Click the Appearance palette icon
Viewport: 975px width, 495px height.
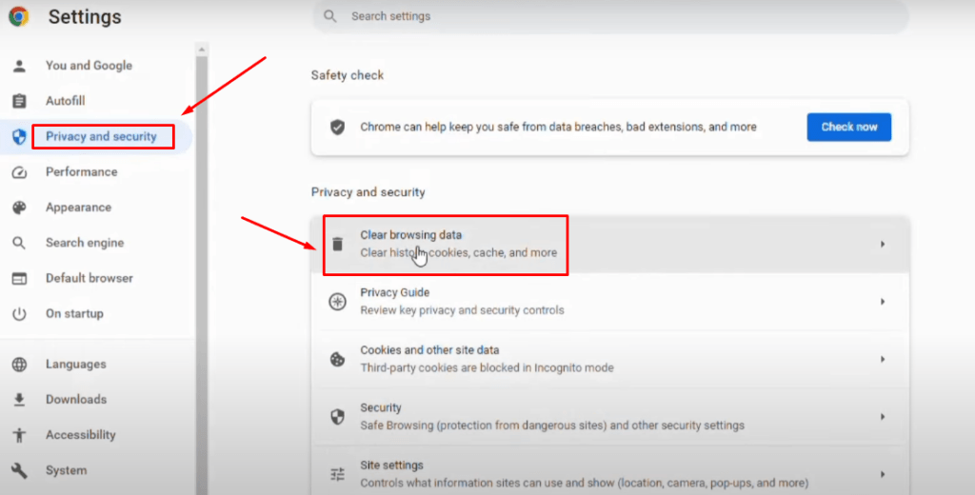tap(19, 208)
